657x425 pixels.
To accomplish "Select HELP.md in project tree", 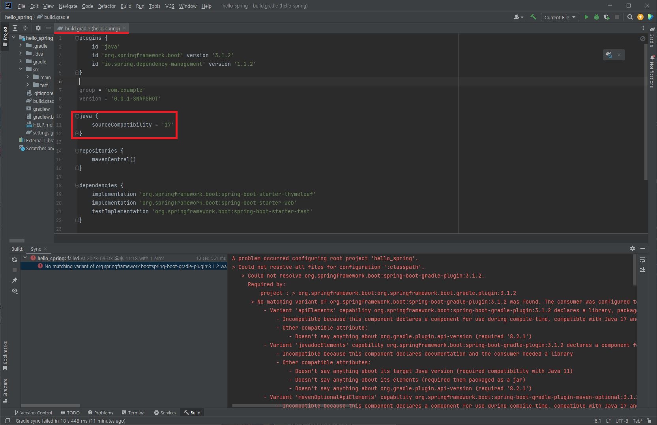I will pyautogui.click(x=39, y=125).
